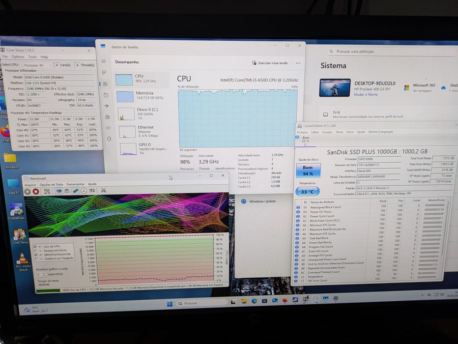Viewport: 458px width, 344px height.
Task: Click the 33 °C temperature button
Action: pos(307,192)
